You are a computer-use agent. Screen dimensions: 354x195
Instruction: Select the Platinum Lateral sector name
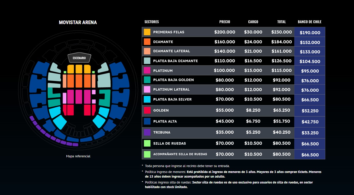(171, 89)
